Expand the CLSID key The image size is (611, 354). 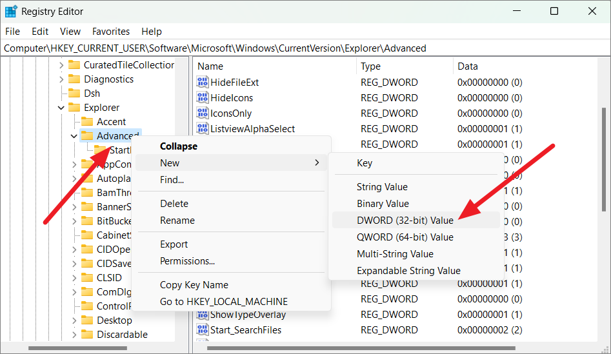74,278
